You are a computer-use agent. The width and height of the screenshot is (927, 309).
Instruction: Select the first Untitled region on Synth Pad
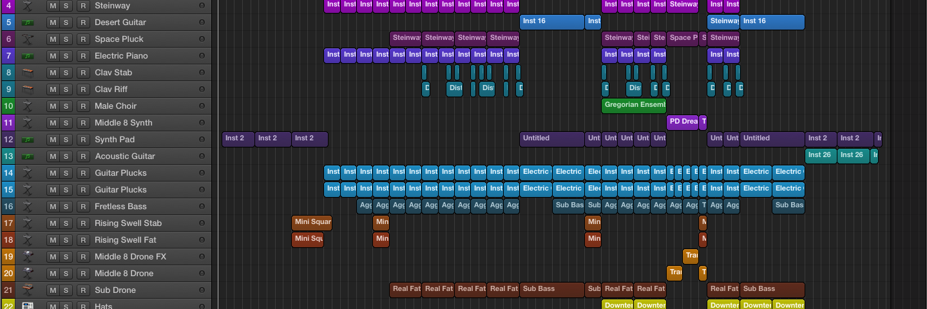tap(552, 139)
